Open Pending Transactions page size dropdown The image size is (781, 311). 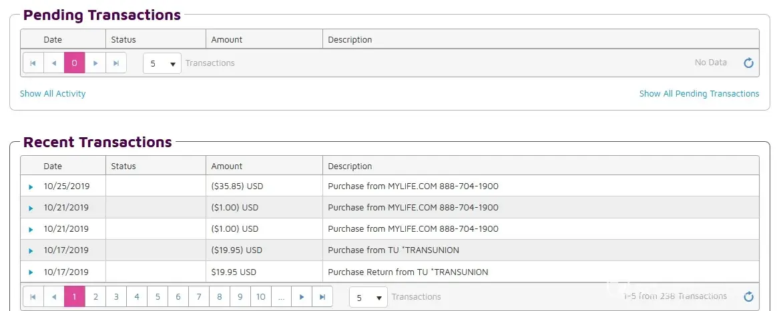[x=162, y=63]
